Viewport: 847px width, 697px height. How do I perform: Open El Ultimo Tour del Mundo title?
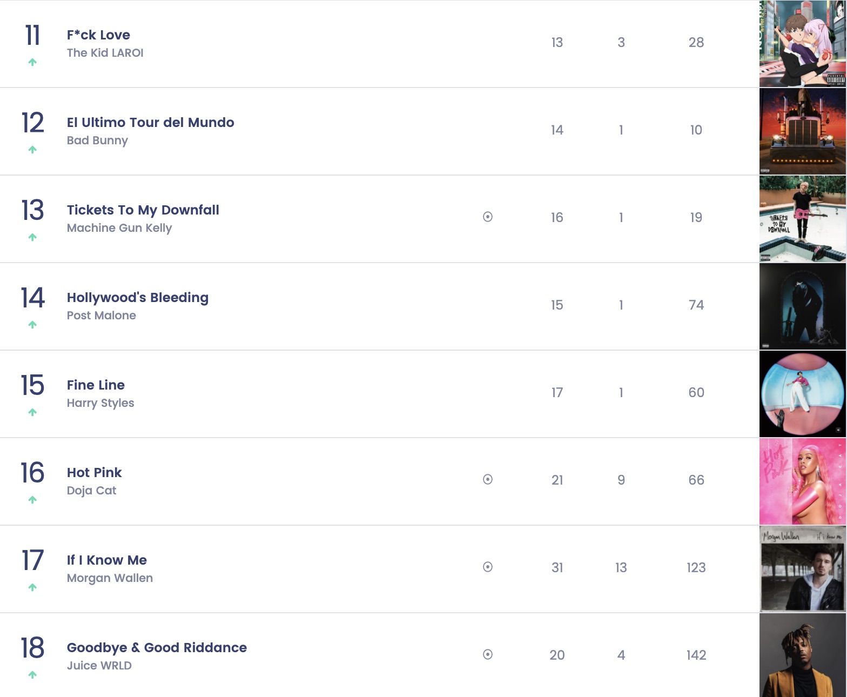point(150,123)
